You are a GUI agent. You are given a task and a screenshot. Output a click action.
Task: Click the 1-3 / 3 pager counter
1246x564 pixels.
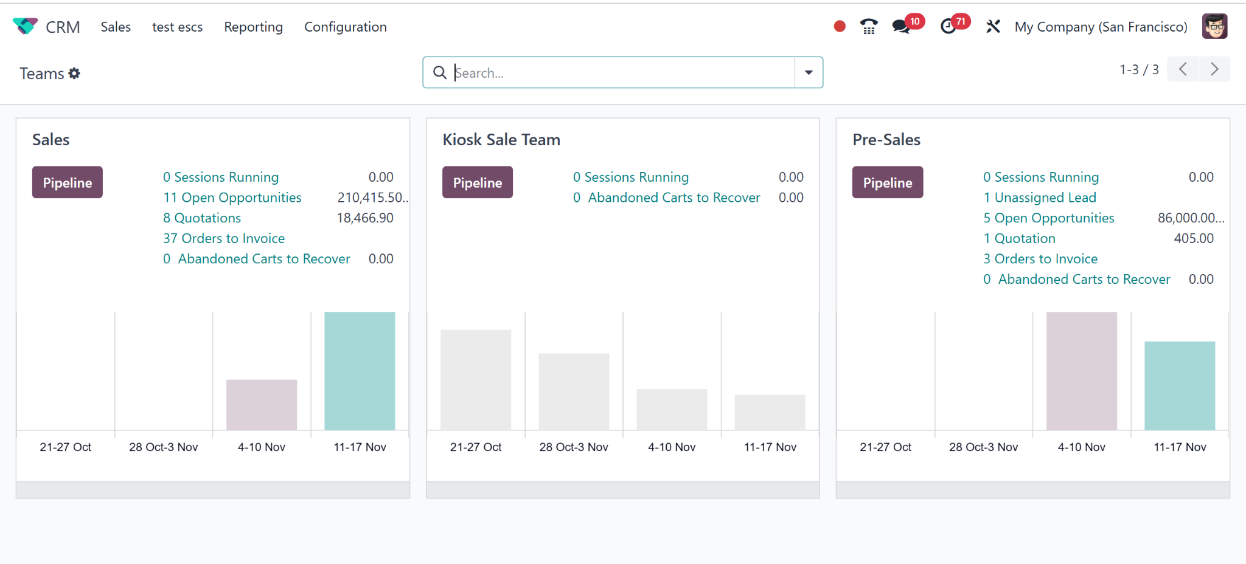coord(1139,69)
